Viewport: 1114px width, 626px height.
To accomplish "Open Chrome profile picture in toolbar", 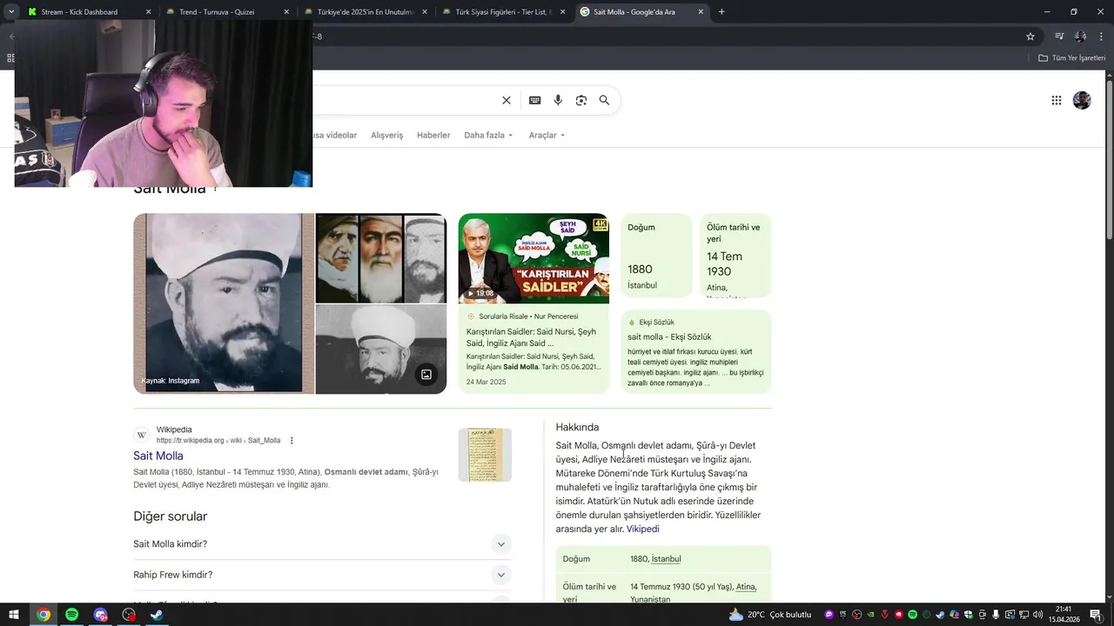I will (1080, 37).
